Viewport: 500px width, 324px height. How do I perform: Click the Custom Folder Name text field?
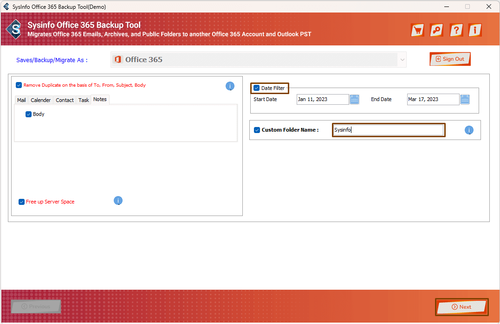coord(388,130)
